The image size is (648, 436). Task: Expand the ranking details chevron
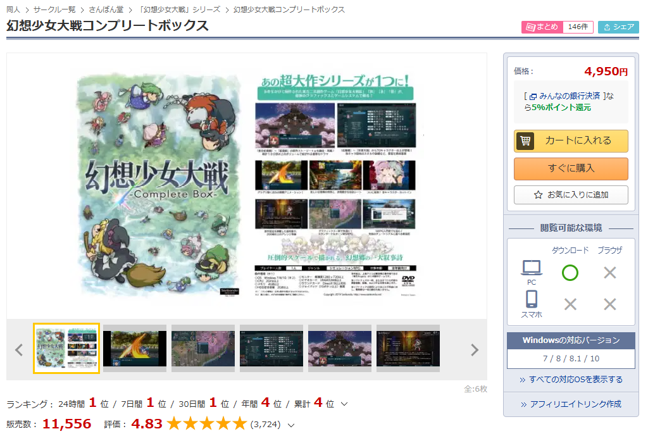click(x=344, y=404)
